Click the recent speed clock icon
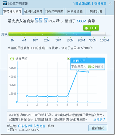Image resolution: width=115 pixels, height=135 pixels. (12, 59)
